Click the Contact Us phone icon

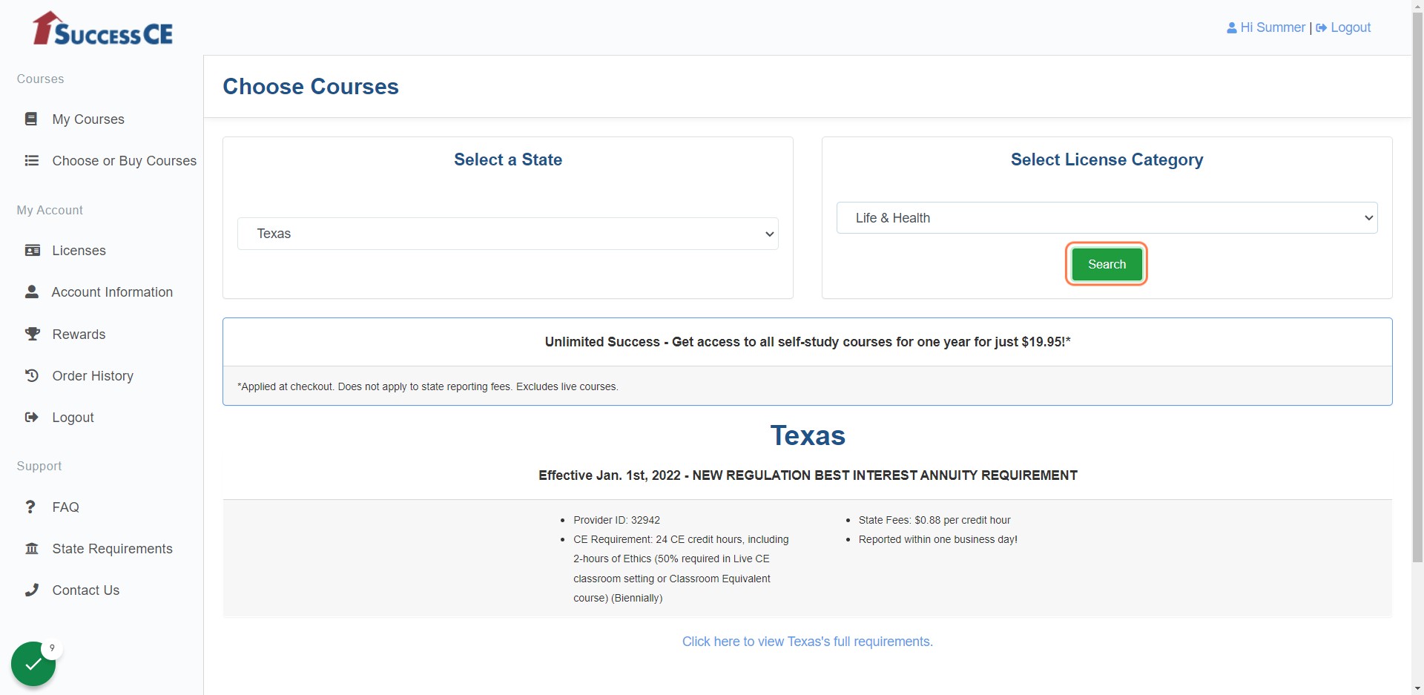pos(32,590)
